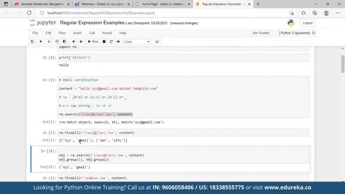Click the Out[3] match object output text

coord(112,122)
